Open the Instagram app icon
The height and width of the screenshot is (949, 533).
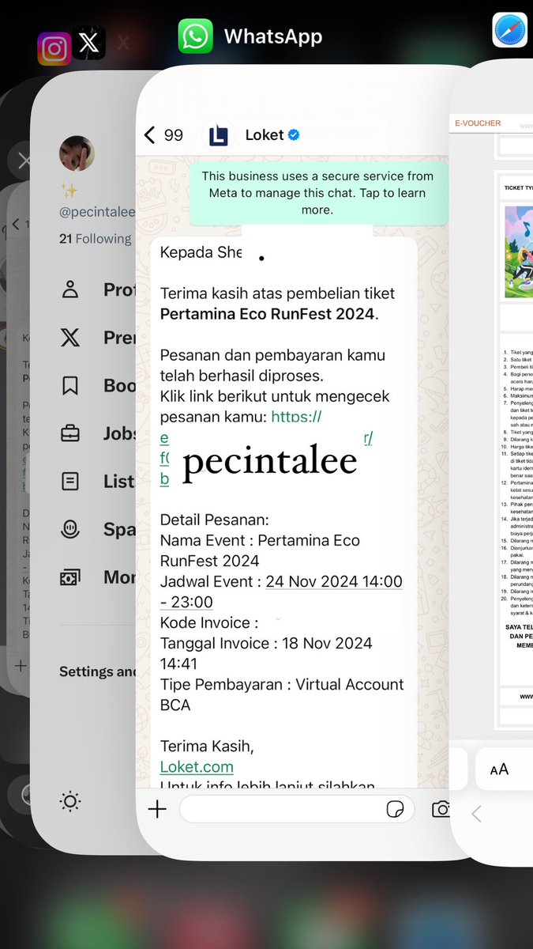[54, 49]
